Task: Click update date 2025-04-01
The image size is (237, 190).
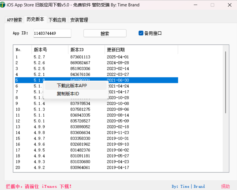Action: tap(118, 57)
